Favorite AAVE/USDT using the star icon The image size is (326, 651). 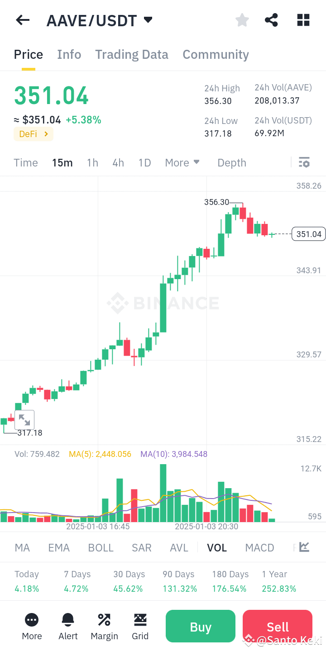pos(242,20)
